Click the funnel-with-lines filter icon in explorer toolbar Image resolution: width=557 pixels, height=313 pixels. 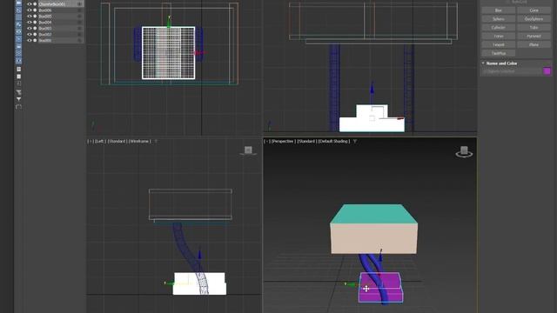[19, 92]
